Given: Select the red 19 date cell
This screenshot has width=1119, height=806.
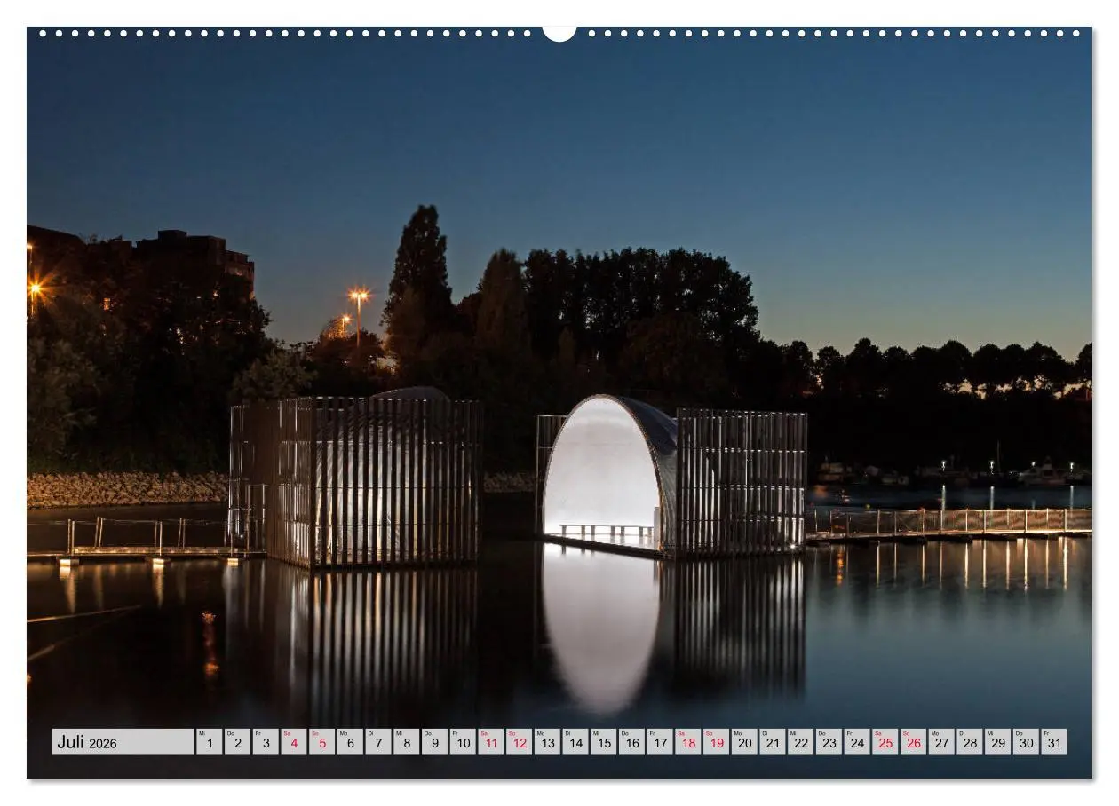Looking at the screenshot, I should pyautogui.click(x=716, y=742).
